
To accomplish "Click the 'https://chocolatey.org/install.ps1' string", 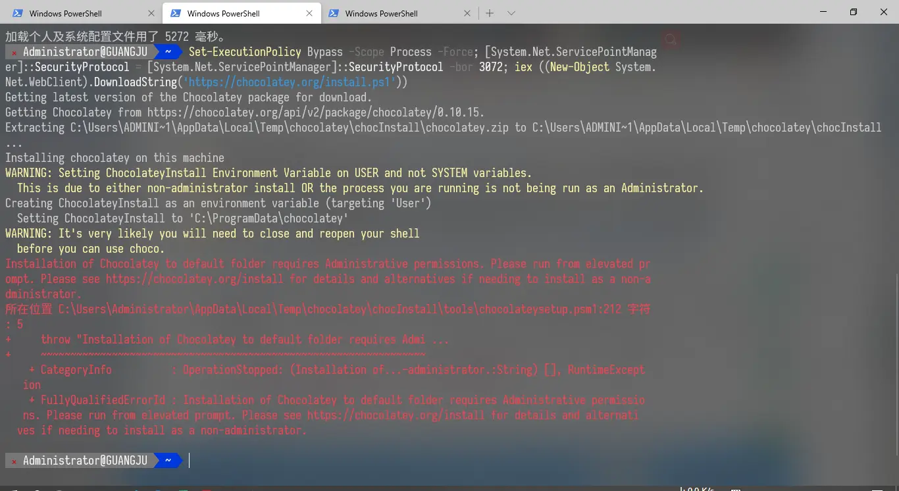I will tap(290, 82).
